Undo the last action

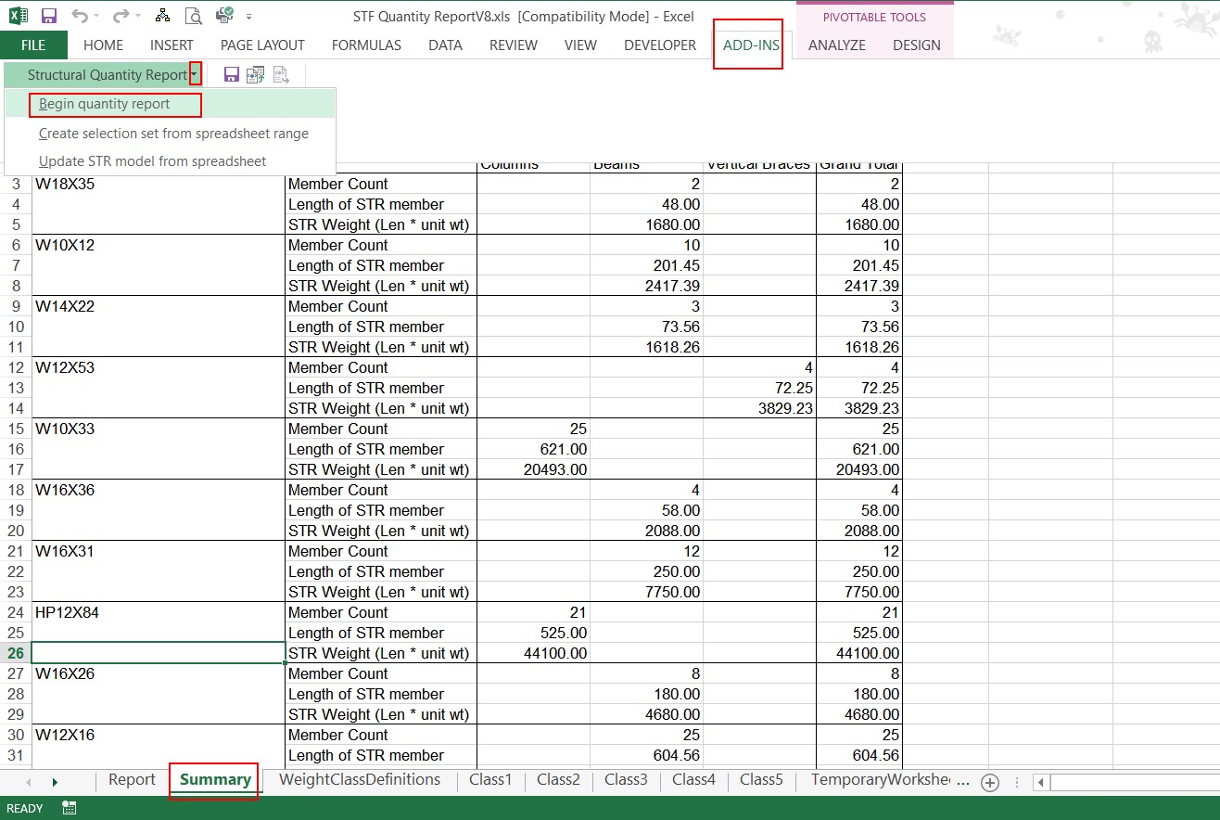[x=80, y=16]
